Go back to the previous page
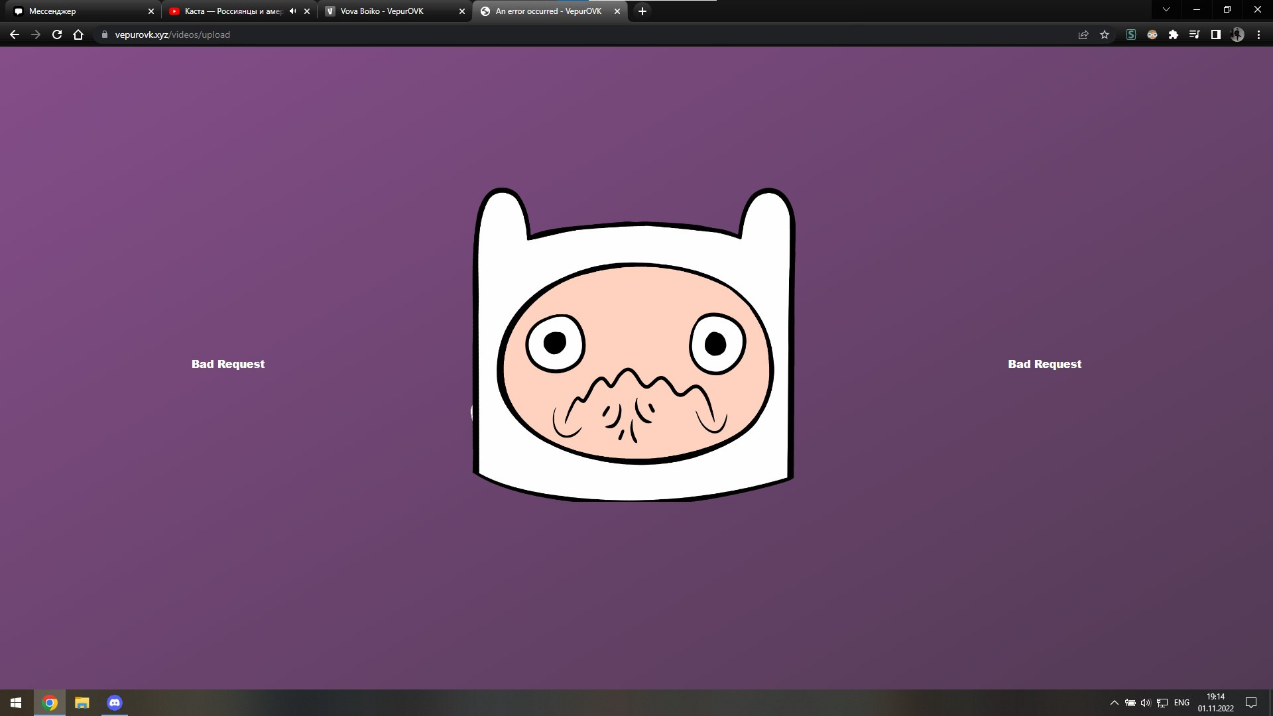1273x716 pixels. 14,34
